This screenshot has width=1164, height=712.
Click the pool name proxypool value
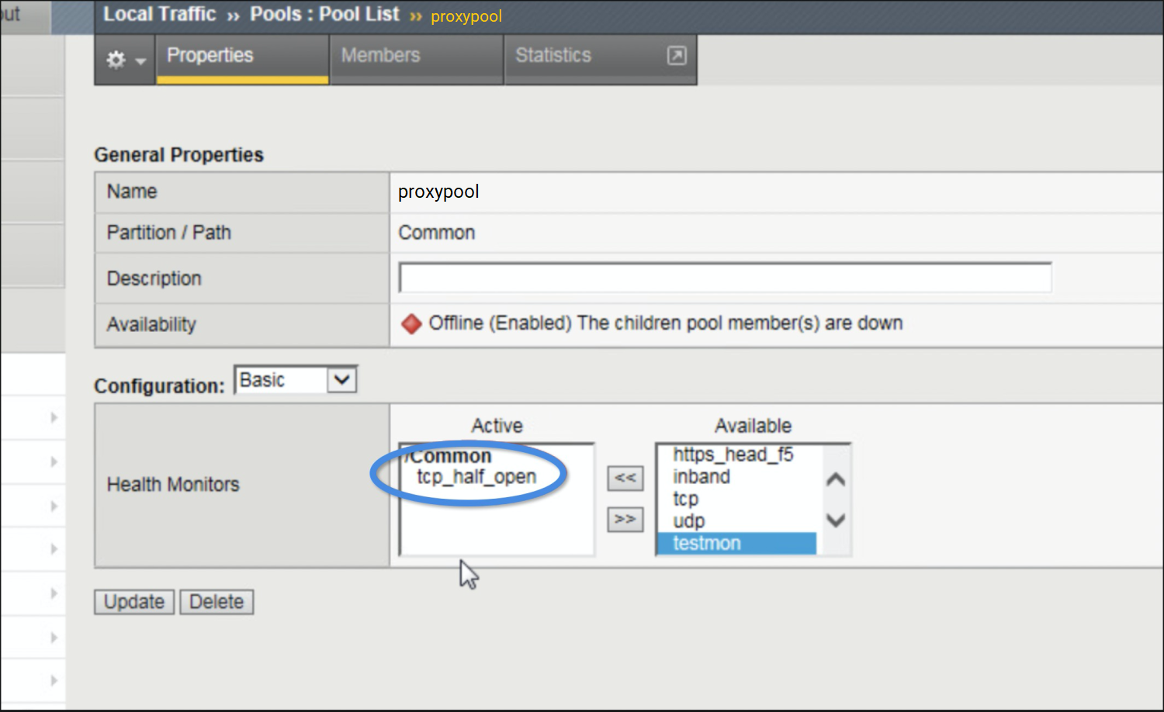pos(438,192)
